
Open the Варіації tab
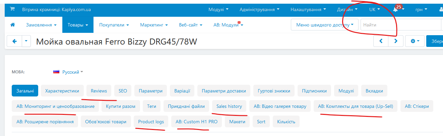(x=182, y=91)
